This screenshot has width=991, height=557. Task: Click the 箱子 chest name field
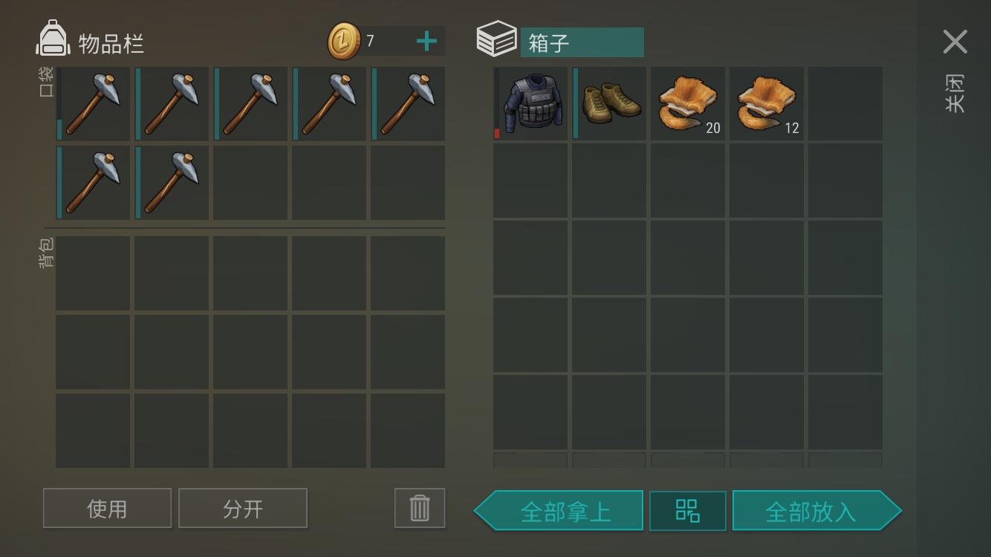582,42
